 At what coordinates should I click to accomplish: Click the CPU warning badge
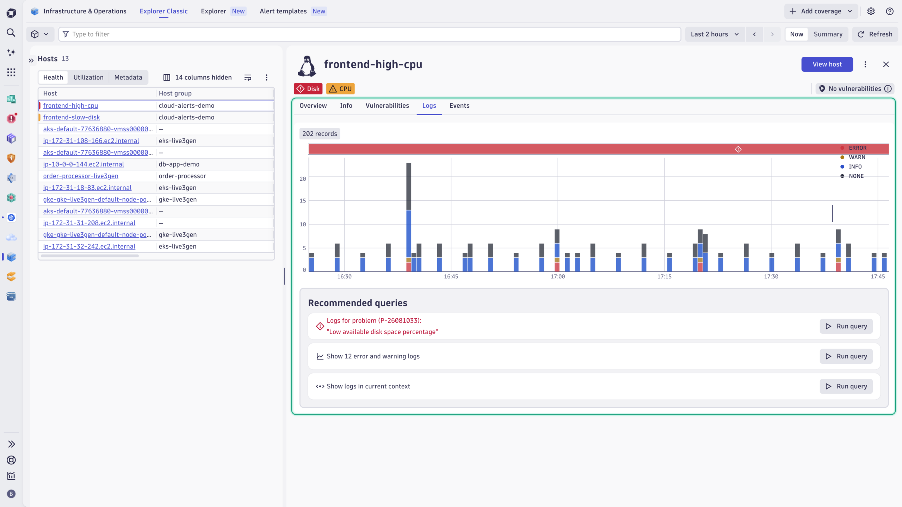pyautogui.click(x=340, y=89)
